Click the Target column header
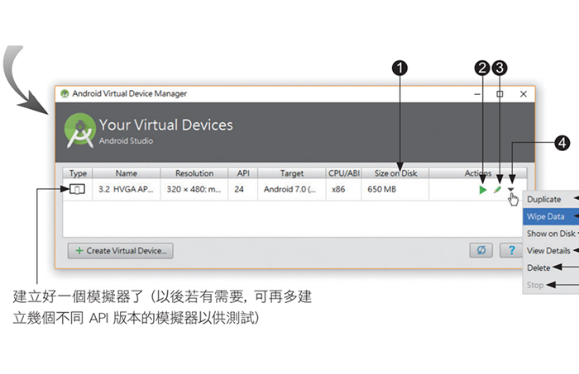This screenshot has height=374, width=579. click(x=292, y=173)
